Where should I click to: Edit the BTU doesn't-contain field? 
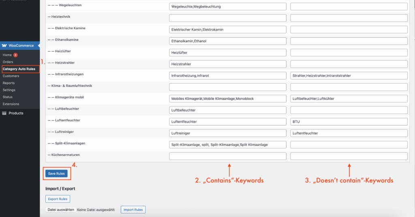[349, 122]
